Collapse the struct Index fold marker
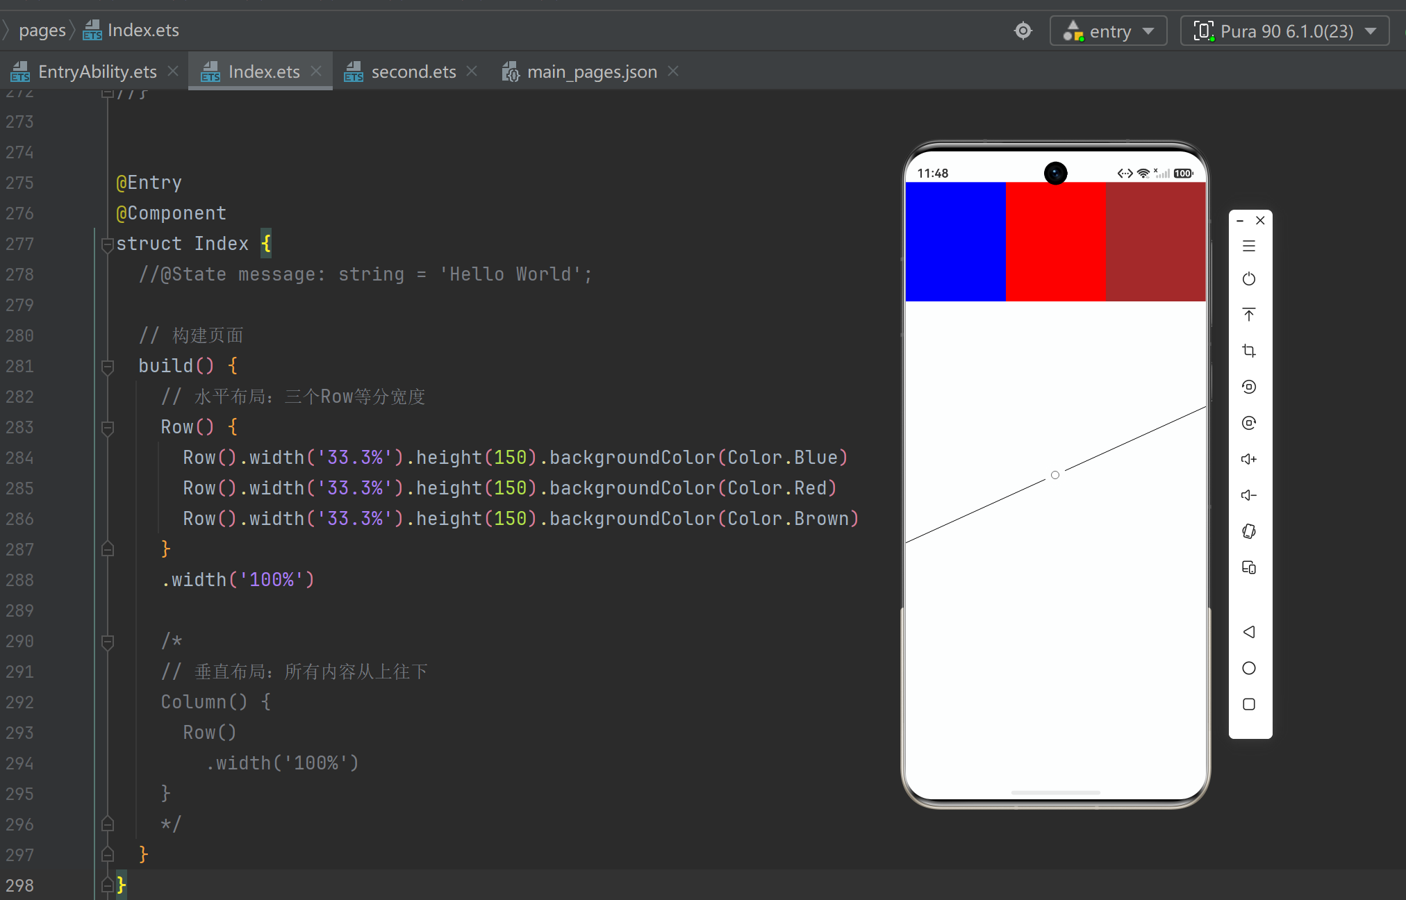This screenshot has width=1406, height=900. click(x=108, y=244)
